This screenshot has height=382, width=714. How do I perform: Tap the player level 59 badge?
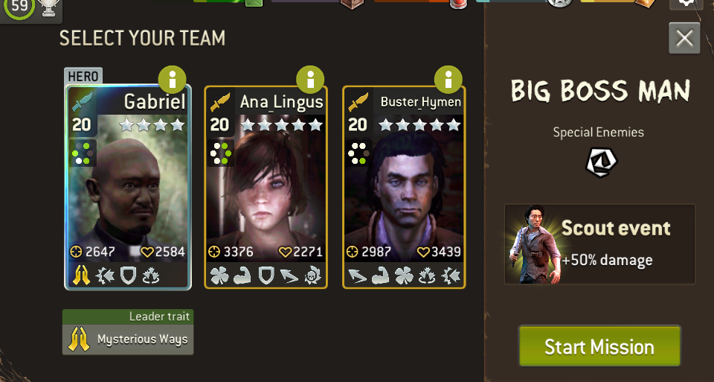pyautogui.click(x=19, y=7)
